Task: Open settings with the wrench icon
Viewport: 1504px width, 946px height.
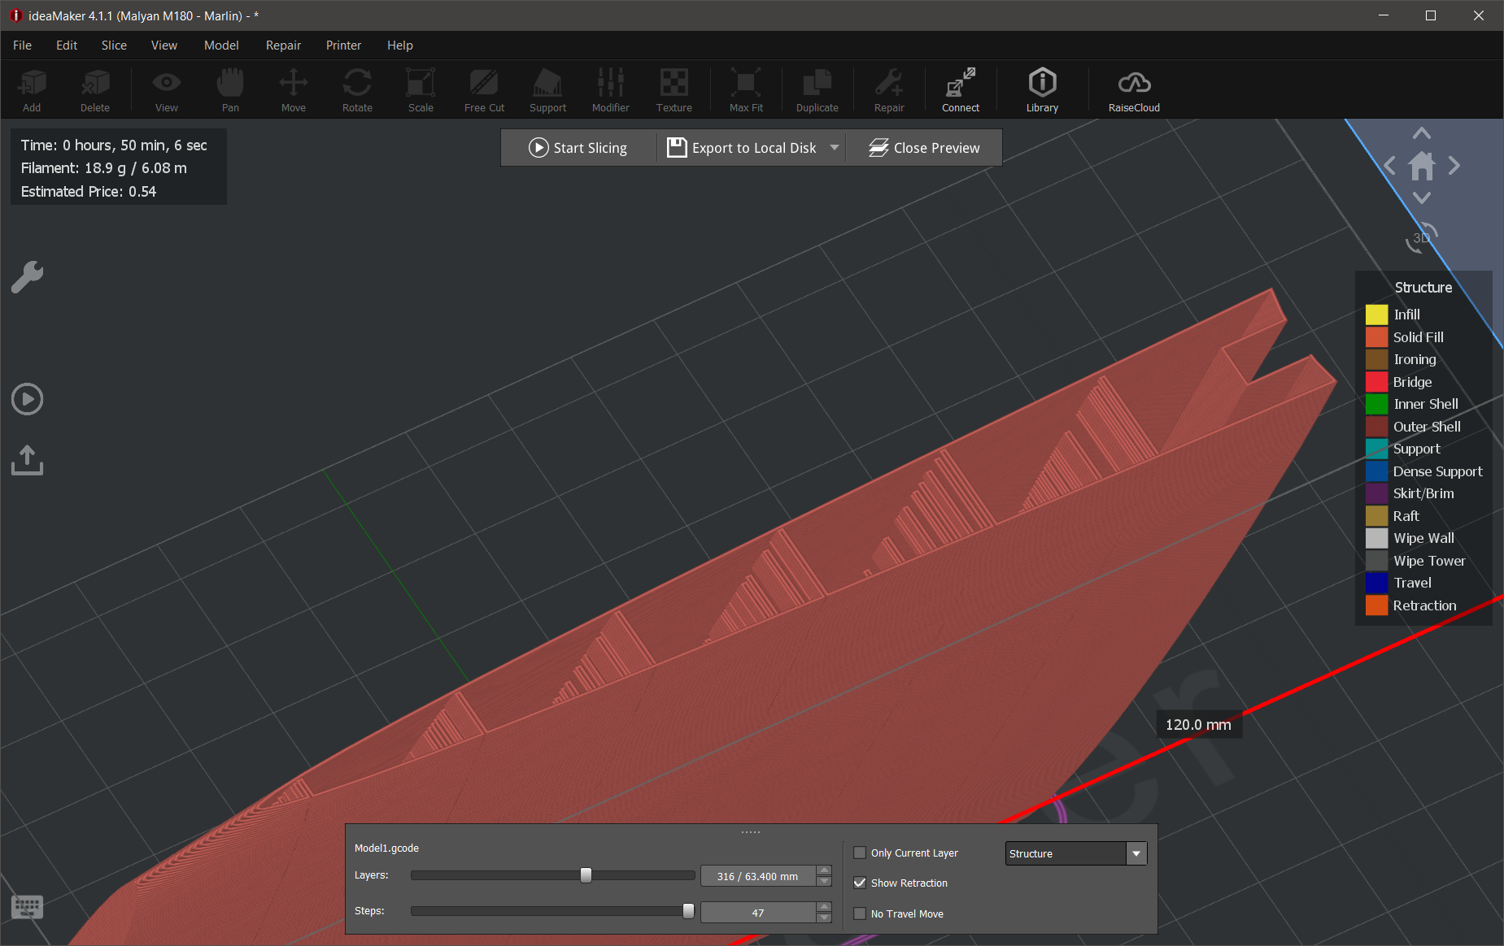Action: [27, 277]
